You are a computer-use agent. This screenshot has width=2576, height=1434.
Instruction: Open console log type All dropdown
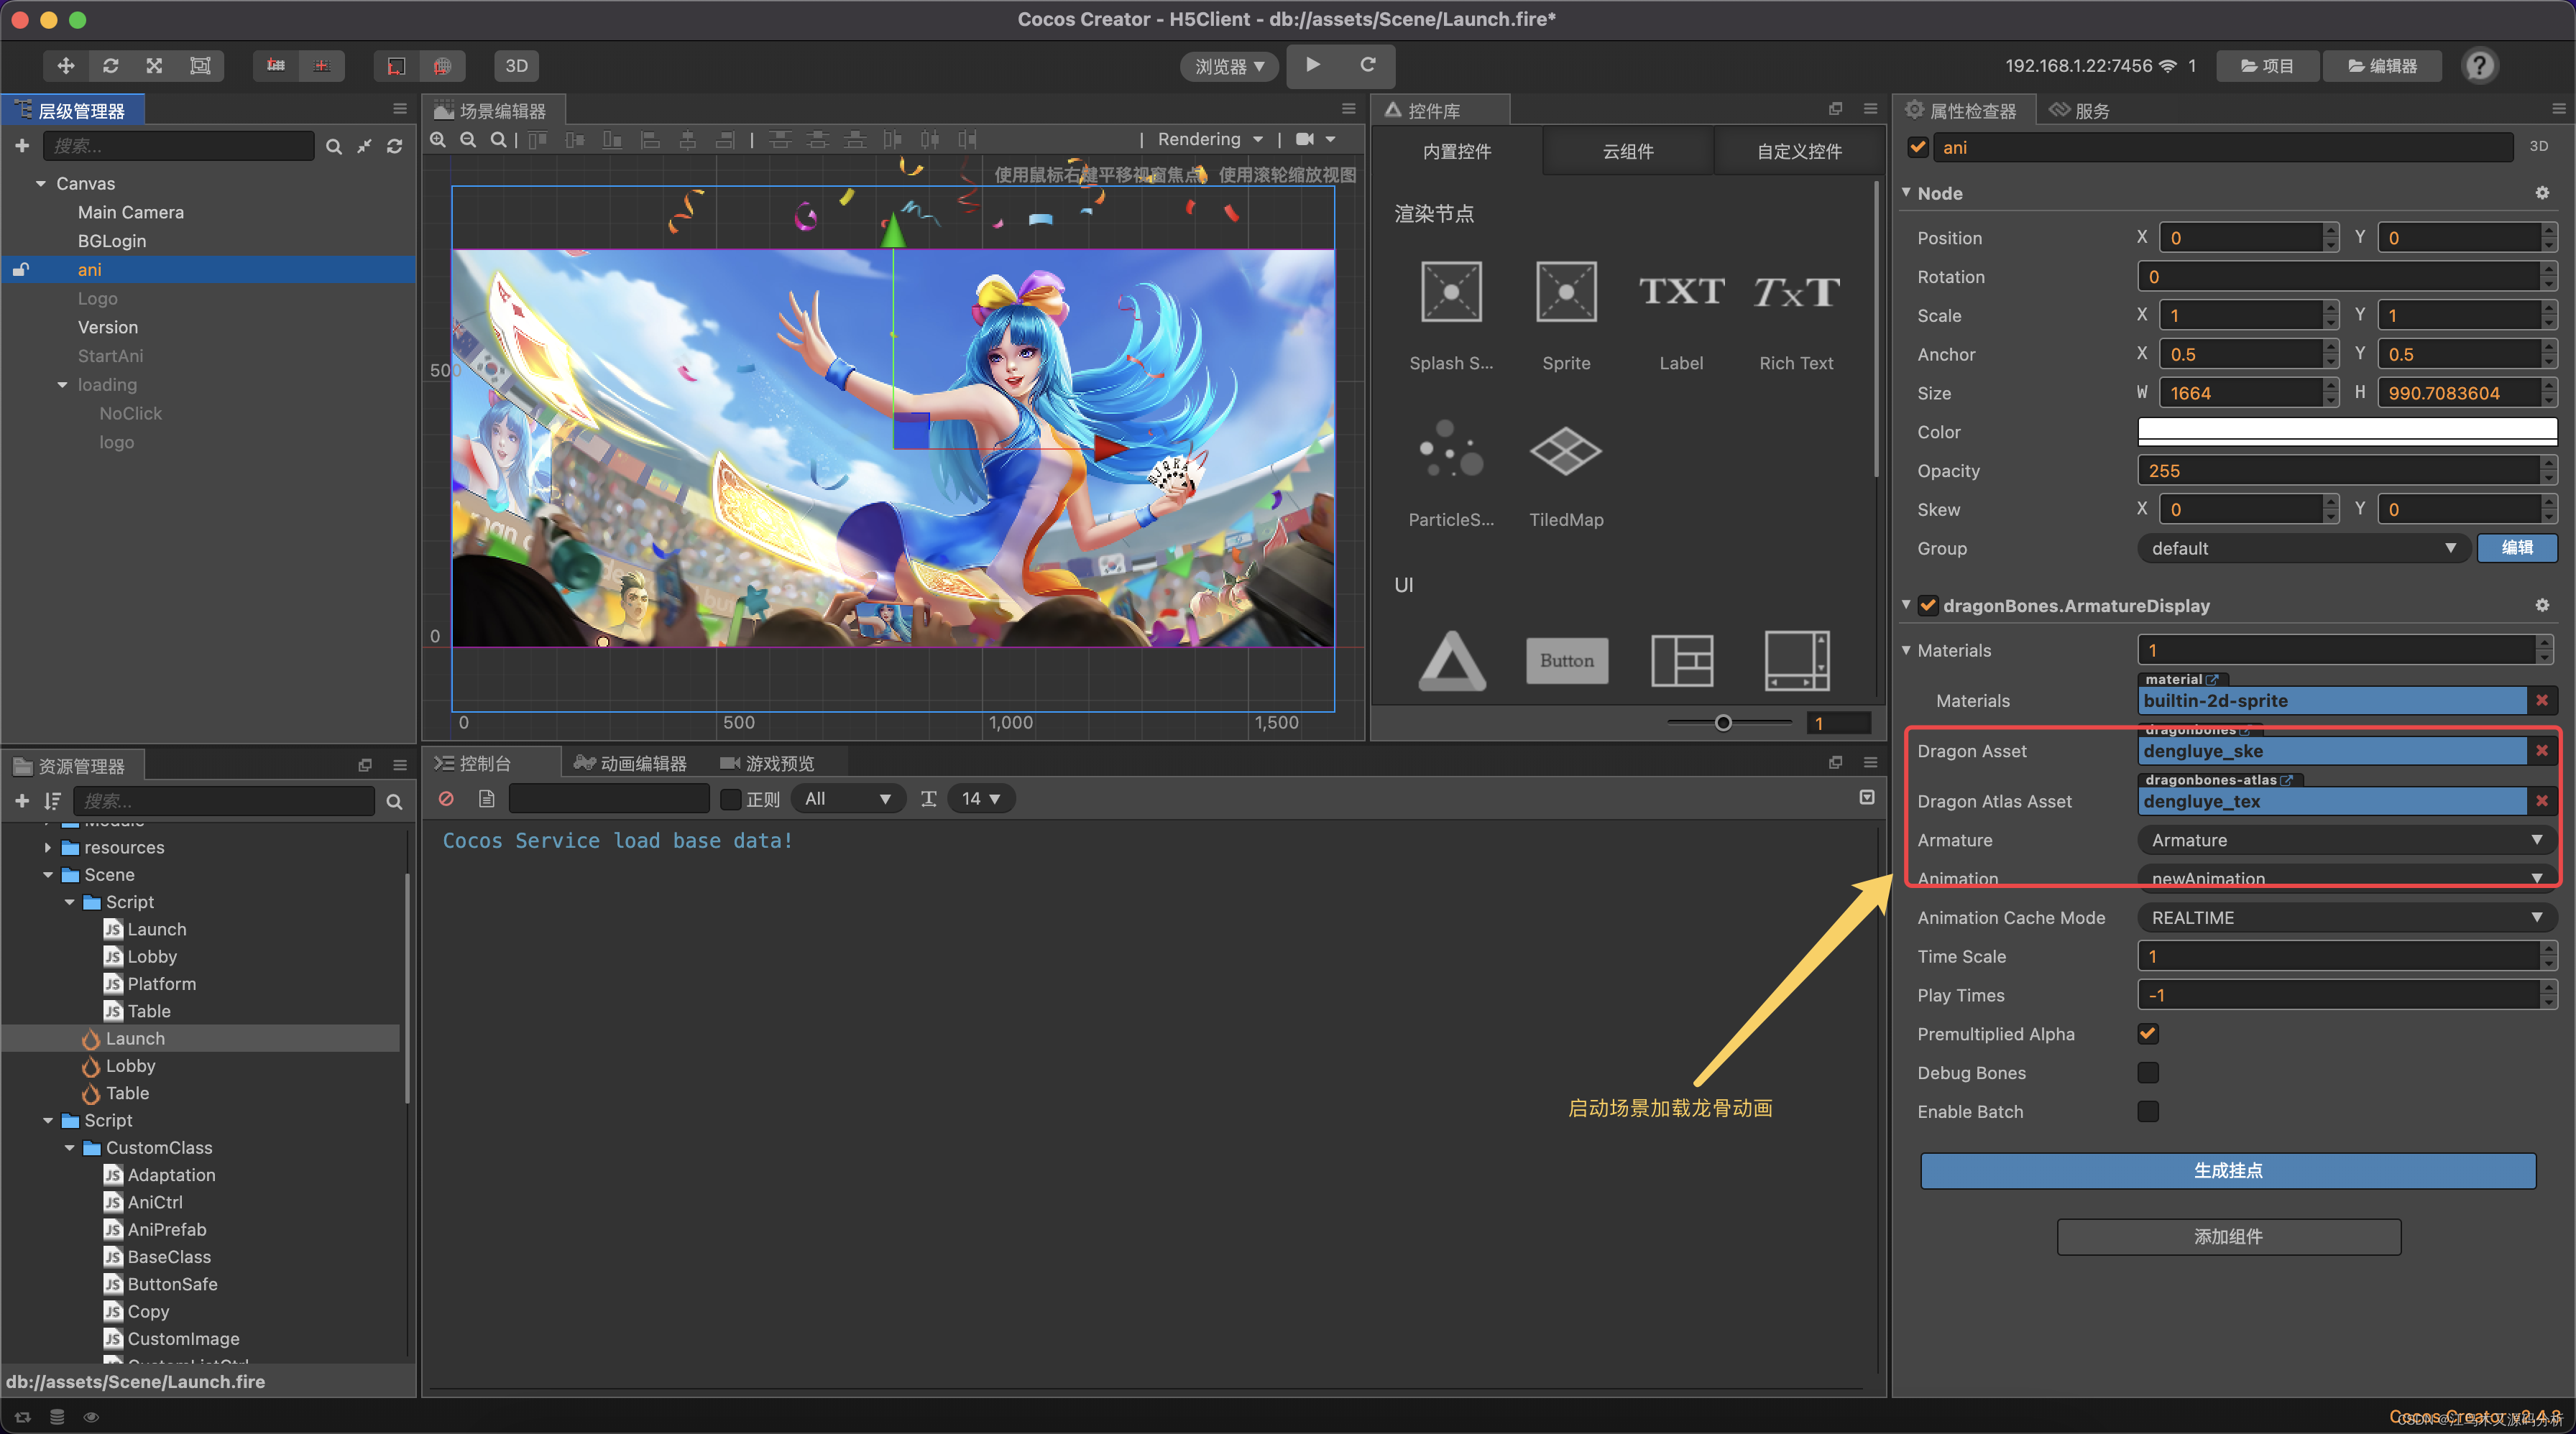coord(848,798)
